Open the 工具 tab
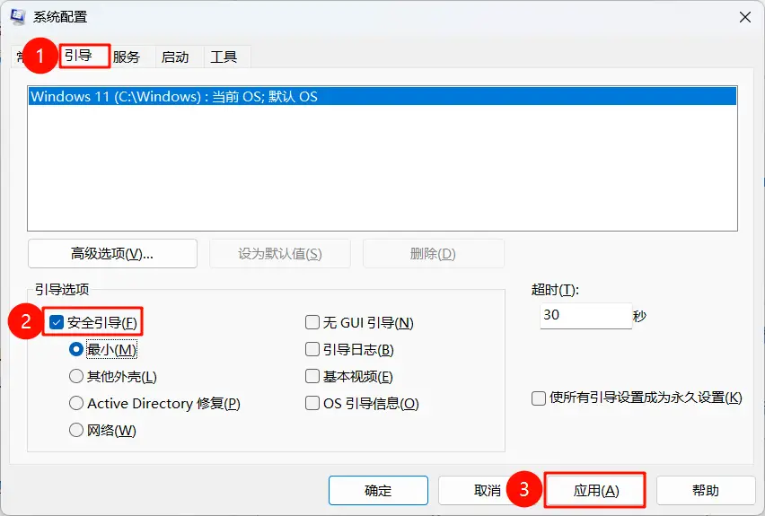Viewport: 765px width, 516px height. [224, 57]
